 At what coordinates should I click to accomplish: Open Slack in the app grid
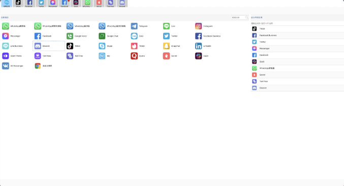pyautogui.click(x=202, y=56)
